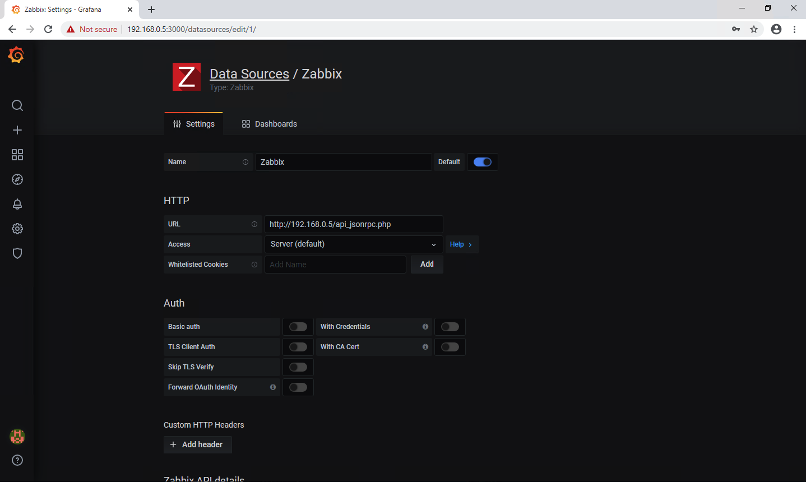Open the Chrome profile icon
806x482 pixels.
(776, 29)
